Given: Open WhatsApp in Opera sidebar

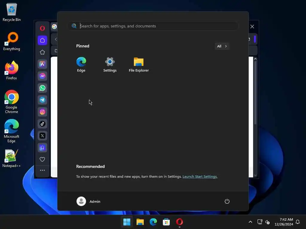Looking at the screenshot, I should [x=42, y=88].
